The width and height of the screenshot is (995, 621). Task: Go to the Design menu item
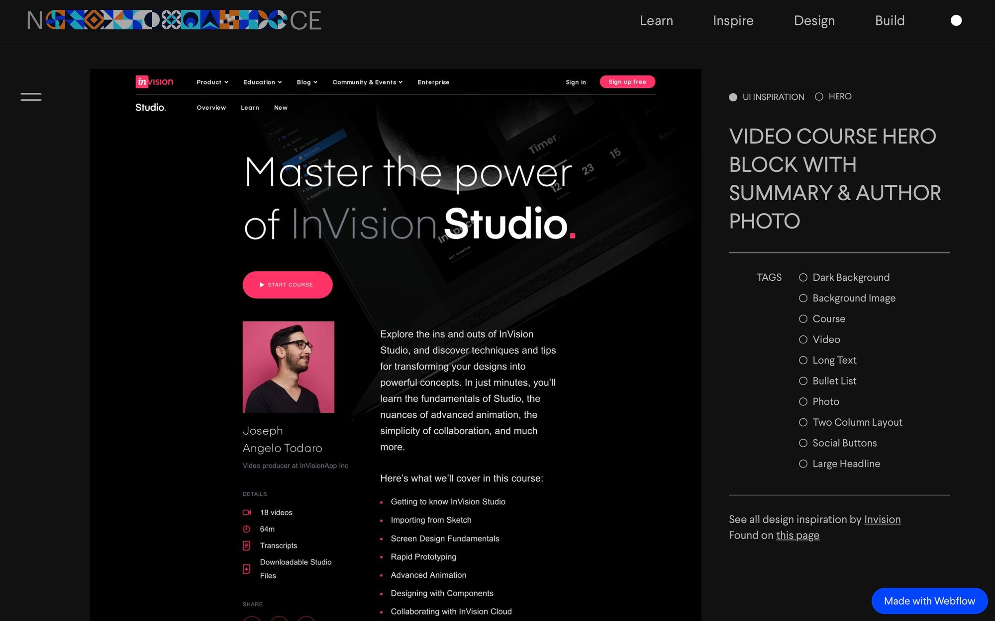click(x=814, y=21)
